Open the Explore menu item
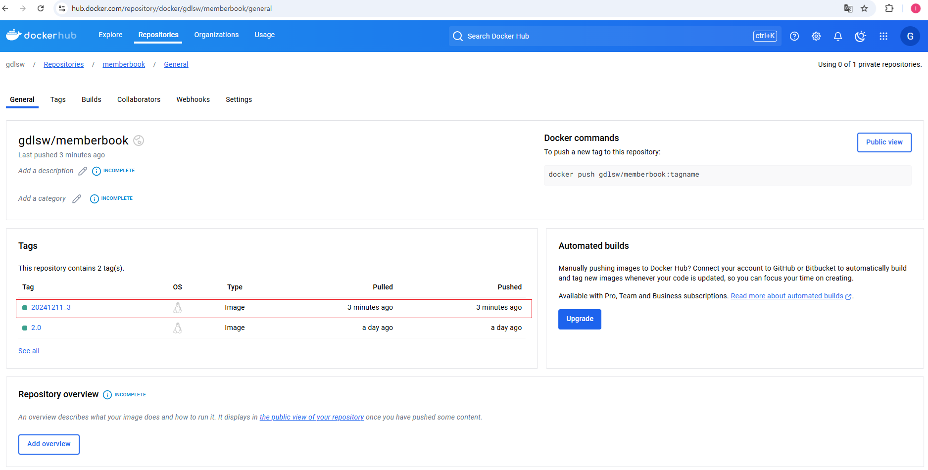Screen dimensions: 928x470 tap(110, 35)
